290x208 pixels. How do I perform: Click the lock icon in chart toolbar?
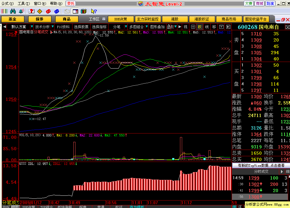click(169, 27)
